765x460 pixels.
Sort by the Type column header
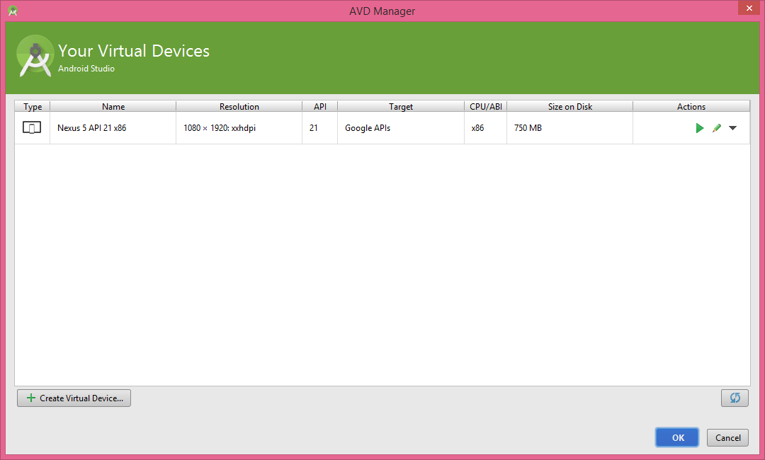point(32,106)
